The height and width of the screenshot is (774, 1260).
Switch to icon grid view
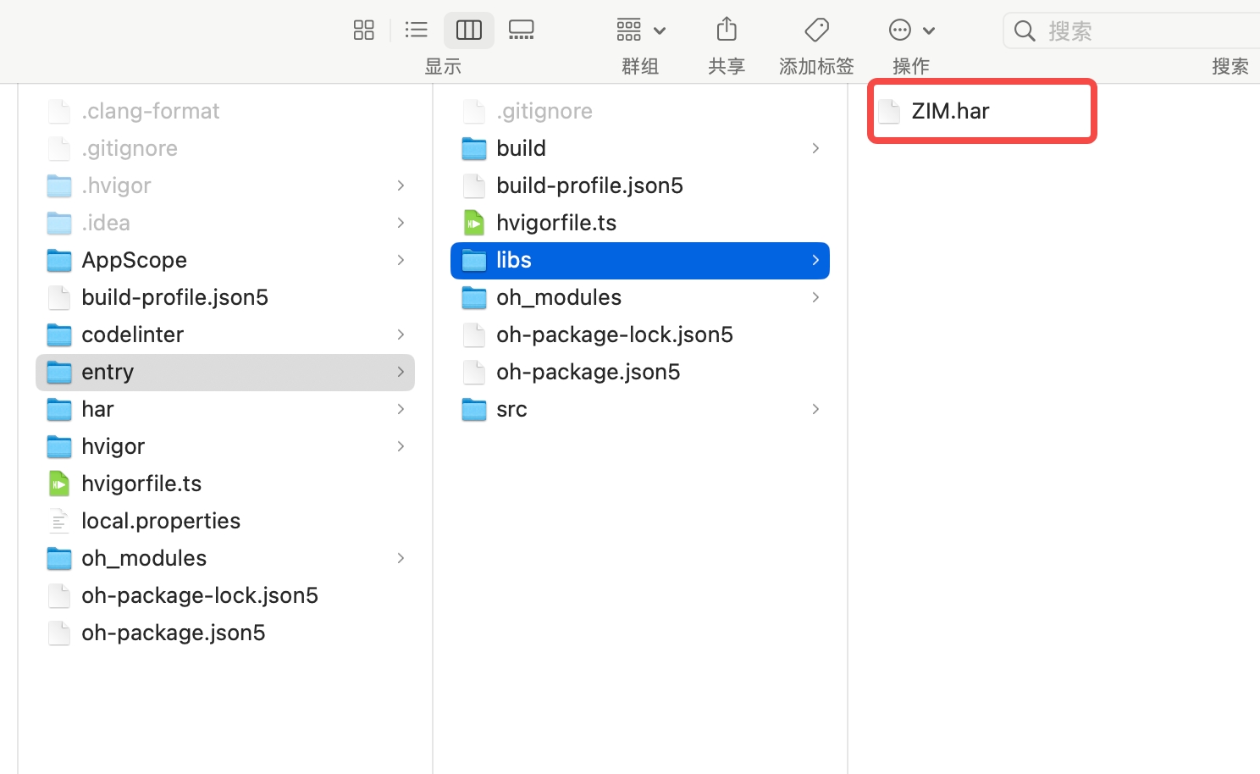coord(364,30)
